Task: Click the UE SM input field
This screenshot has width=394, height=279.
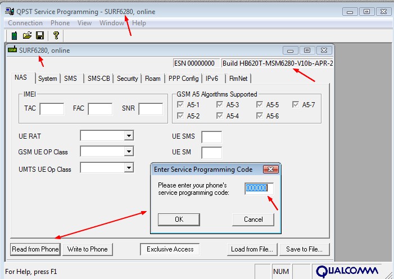Action: point(211,153)
